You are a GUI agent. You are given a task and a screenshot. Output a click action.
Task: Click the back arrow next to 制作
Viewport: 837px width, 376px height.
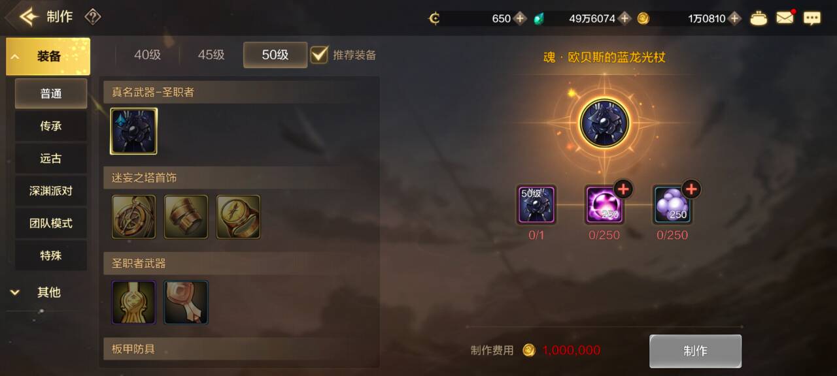[28, 17]
